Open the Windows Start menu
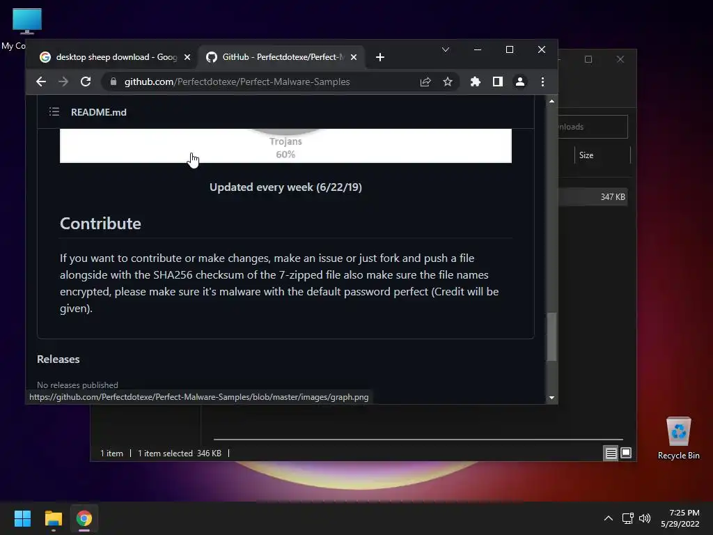The width and height of the screenshot is (713, 535). coord(22,518)
